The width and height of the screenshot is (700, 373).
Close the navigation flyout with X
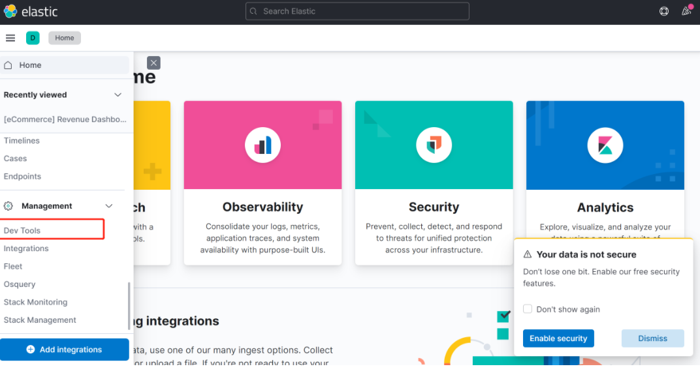(x=153, y=63)
